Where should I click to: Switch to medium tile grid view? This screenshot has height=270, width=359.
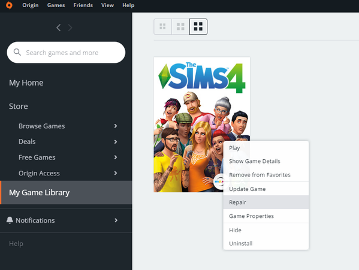click(x=180, y=26)
